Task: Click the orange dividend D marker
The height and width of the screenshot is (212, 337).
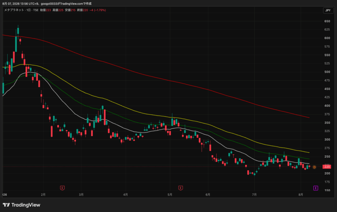Action: tap(314, 167)
